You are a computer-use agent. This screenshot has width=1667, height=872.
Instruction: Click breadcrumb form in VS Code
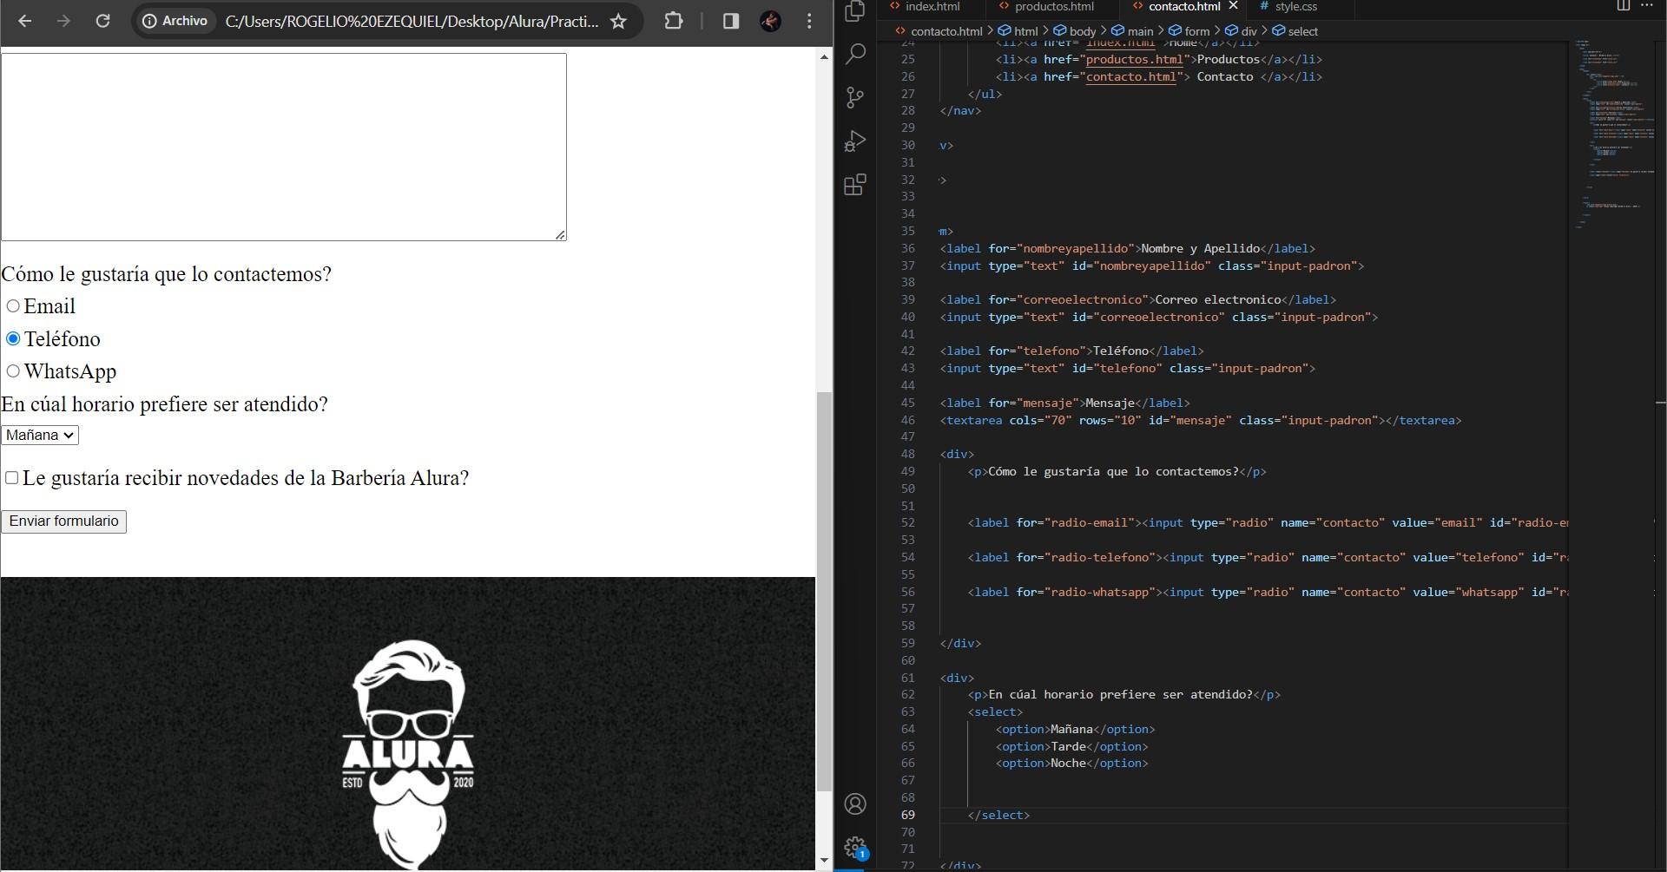(1189, 31)
